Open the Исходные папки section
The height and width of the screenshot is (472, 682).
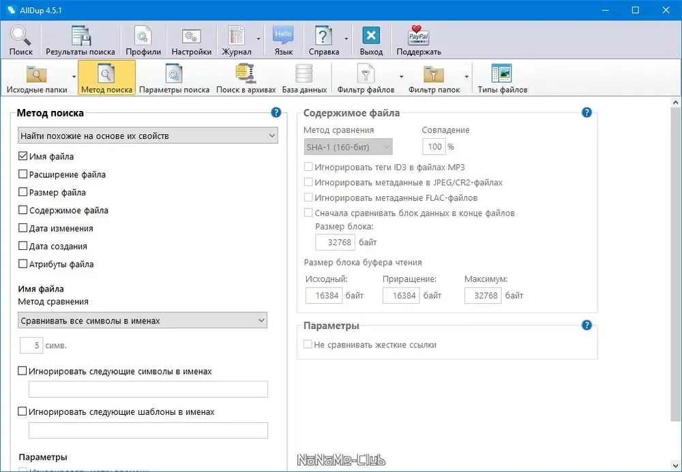37,78
